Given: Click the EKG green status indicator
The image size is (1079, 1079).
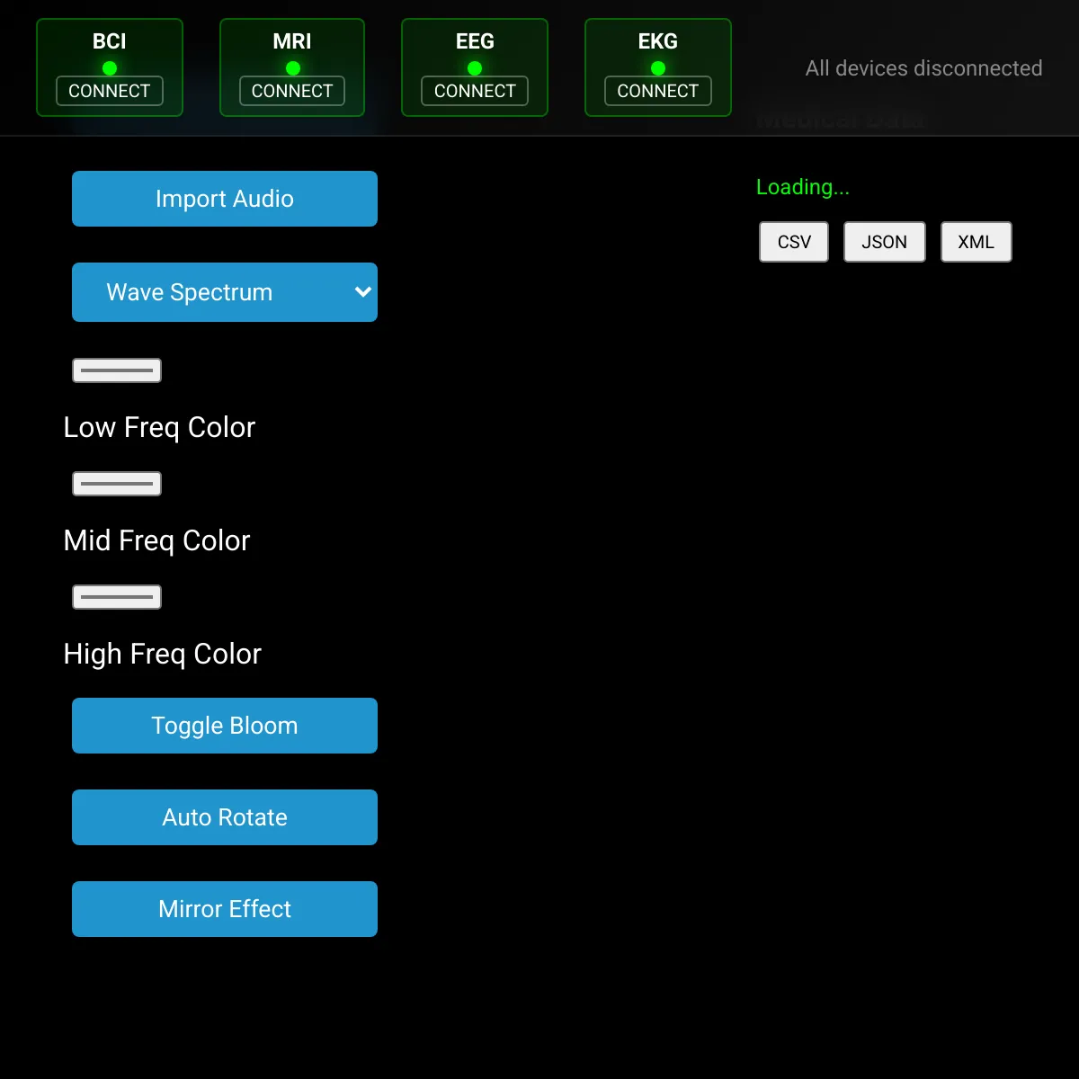Looking at the screenshot, I should (658, 68).
